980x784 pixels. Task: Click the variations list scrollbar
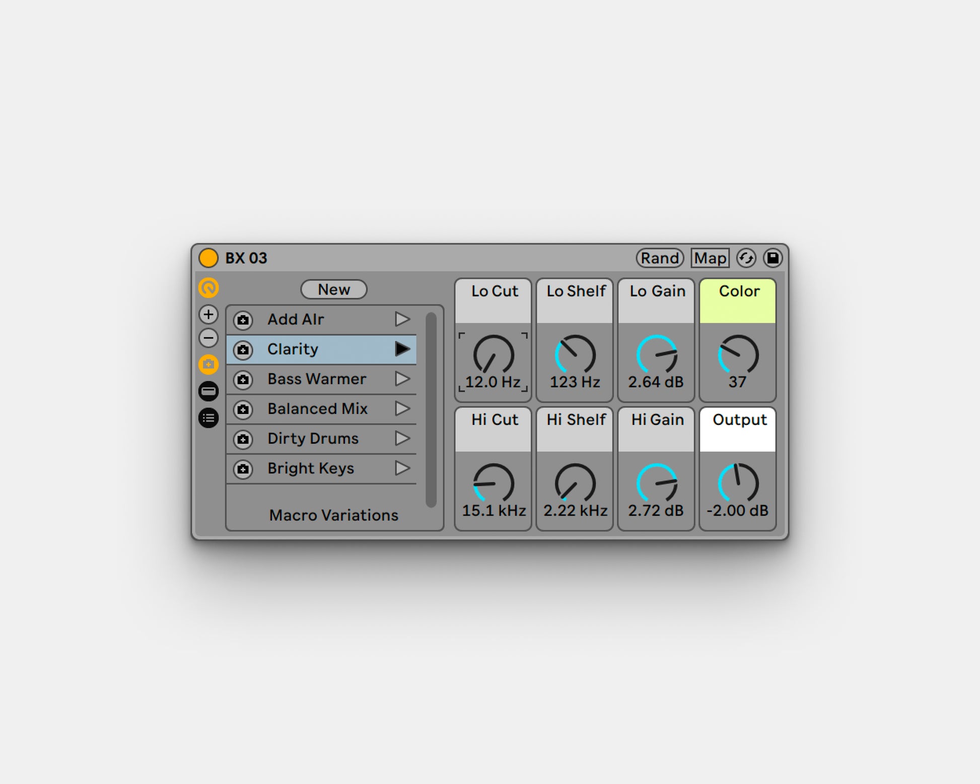tap(431, 410)
